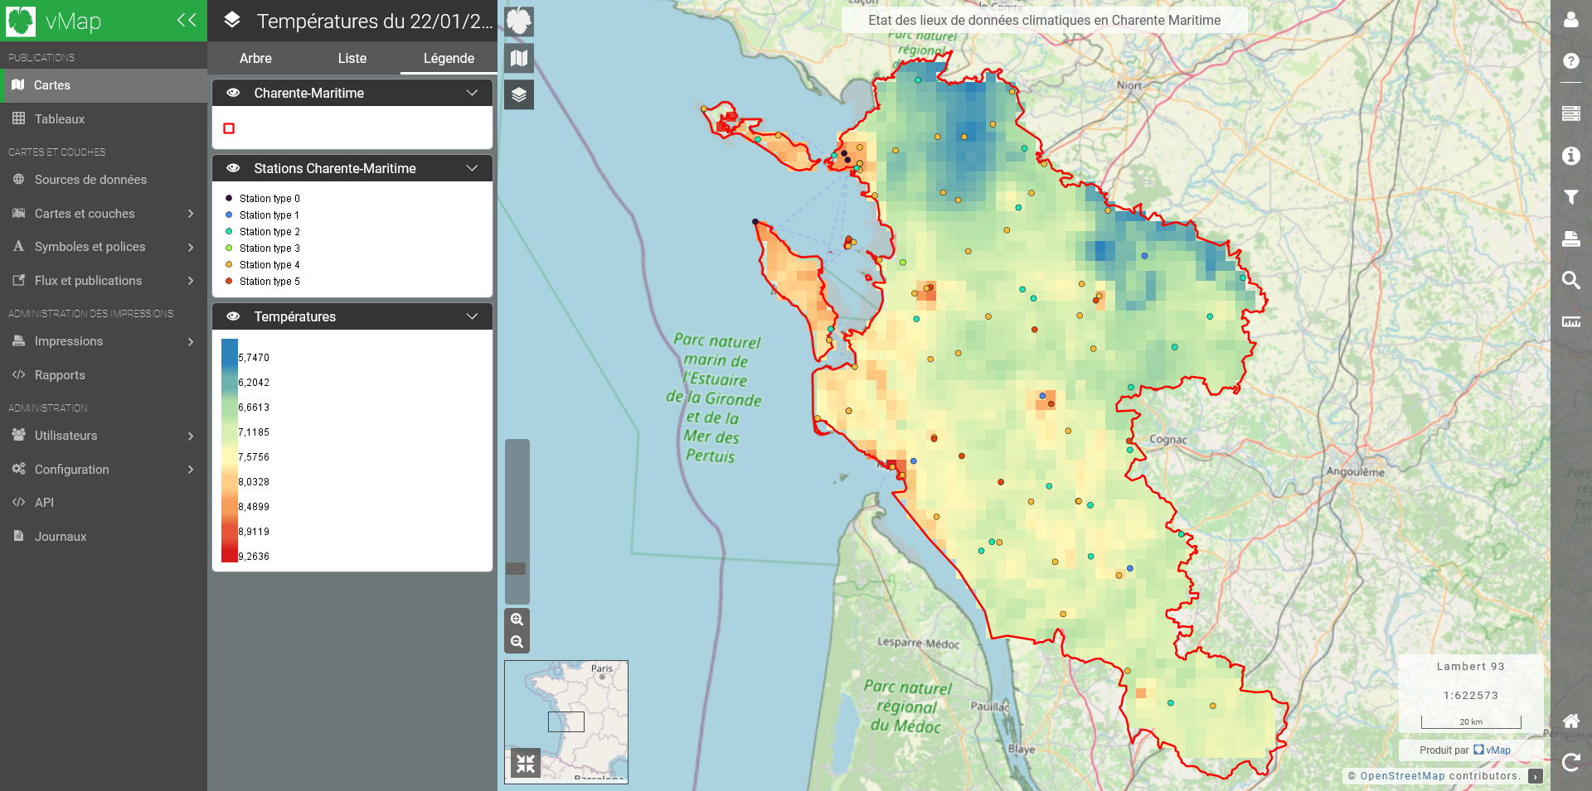Switch to the Liste tab

(x=352, y=58)
